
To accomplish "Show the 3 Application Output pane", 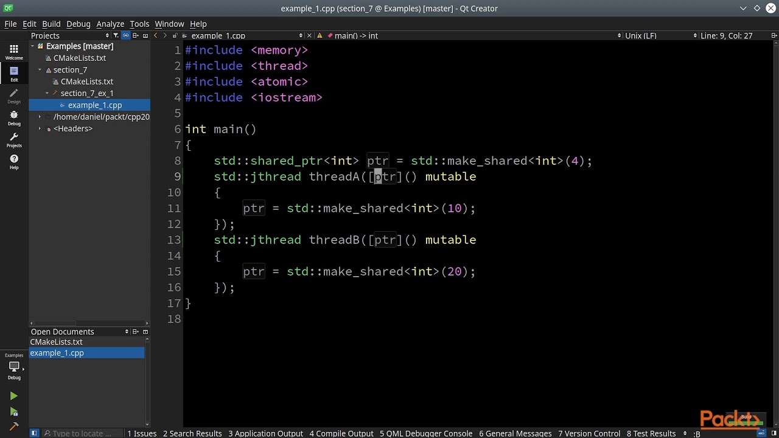I will (265, 433).
